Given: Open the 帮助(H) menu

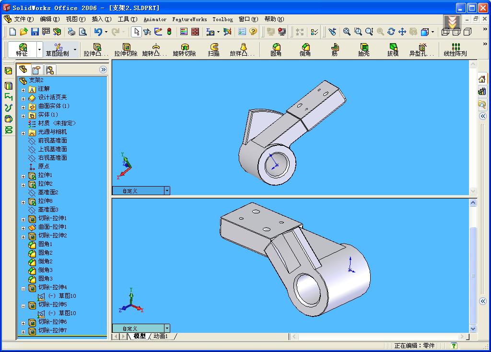Looking at the screenshot, I should (274, 19).
